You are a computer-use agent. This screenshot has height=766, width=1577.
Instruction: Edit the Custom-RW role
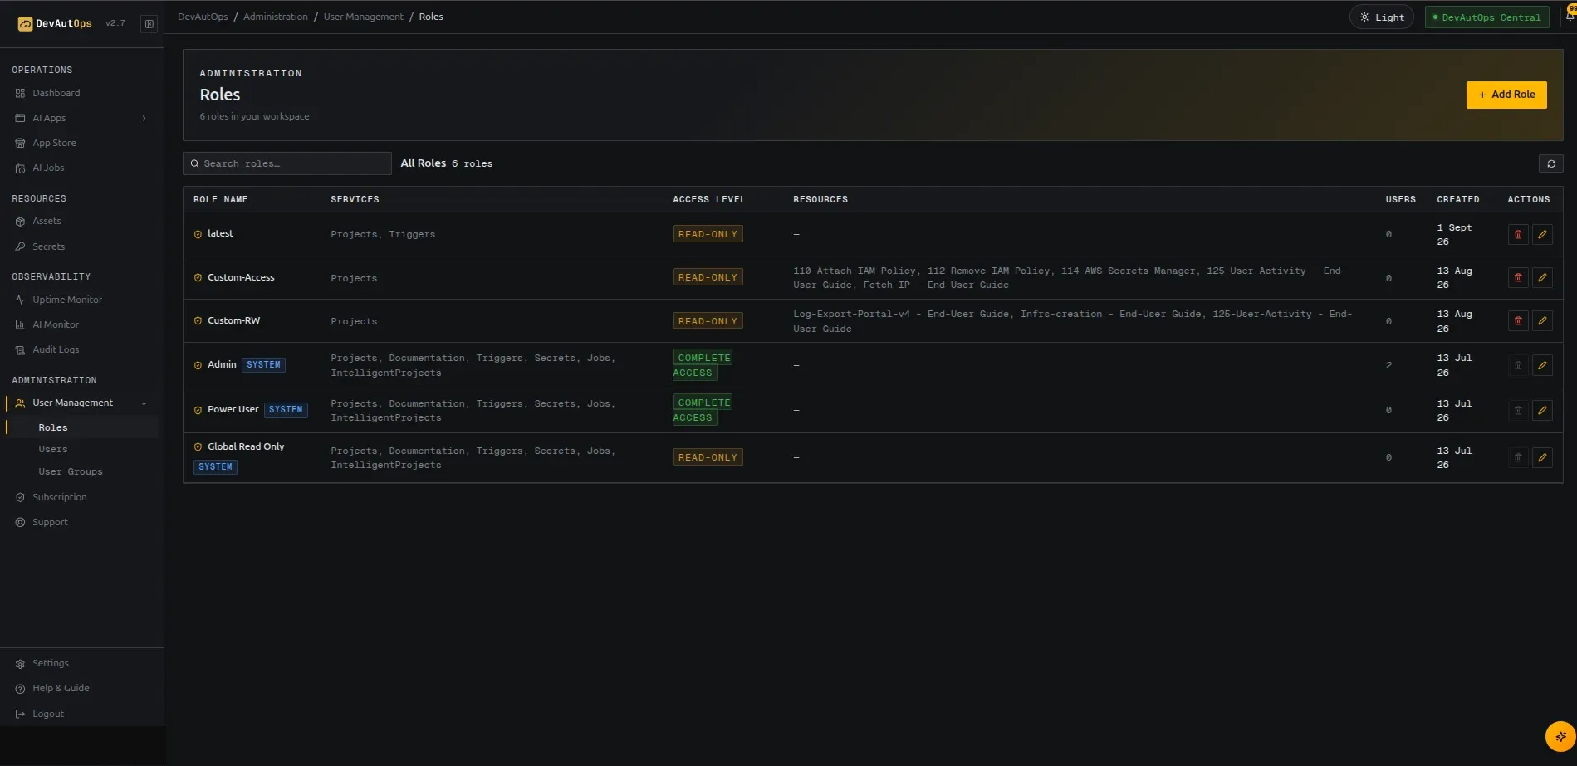tap(1542, 320)
